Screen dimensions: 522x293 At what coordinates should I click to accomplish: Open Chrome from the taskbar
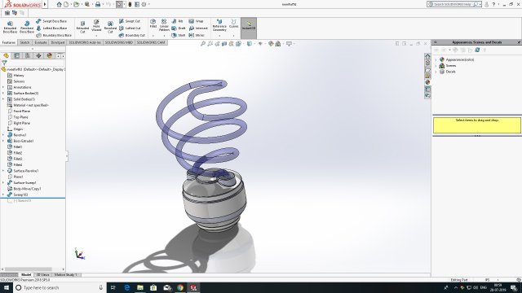point(180,287)
